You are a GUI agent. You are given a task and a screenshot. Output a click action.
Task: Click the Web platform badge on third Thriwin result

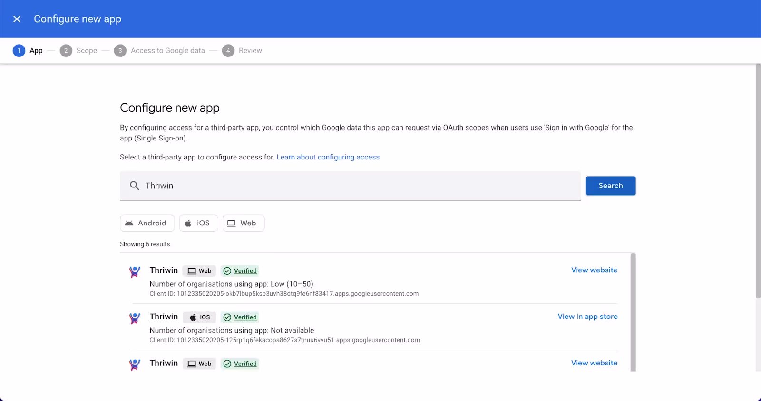(x=199, y=364)
